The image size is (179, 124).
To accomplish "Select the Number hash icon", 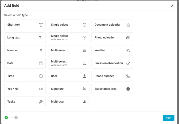I will (41, 51).
